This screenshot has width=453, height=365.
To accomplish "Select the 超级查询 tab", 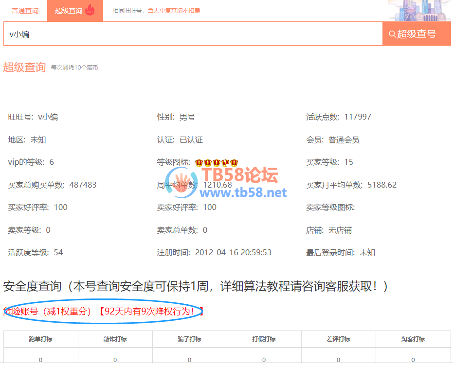I will click(69, 11).
